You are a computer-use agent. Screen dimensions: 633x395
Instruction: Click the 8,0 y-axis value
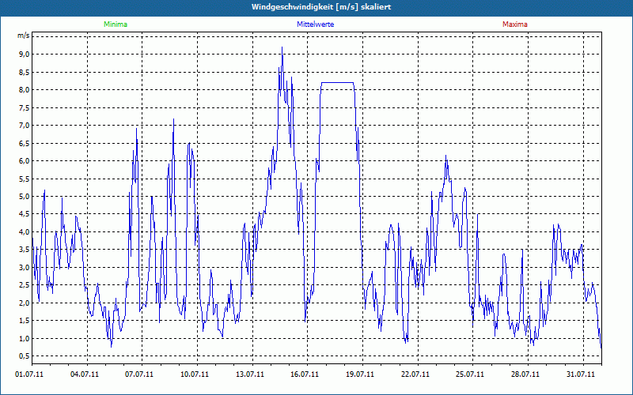coord(25,90)
